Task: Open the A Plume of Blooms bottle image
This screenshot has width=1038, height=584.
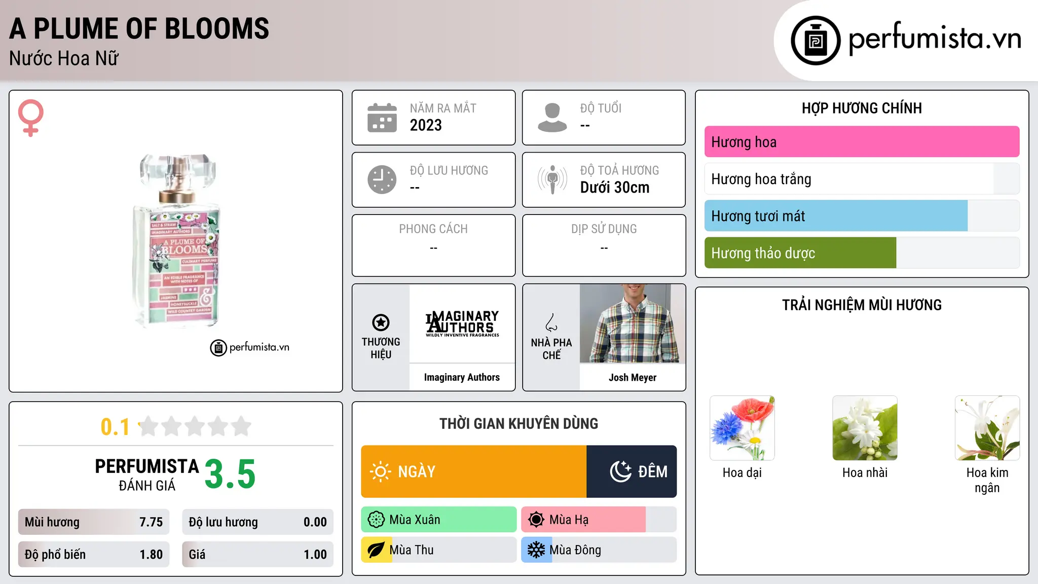Action: (176, 241)
